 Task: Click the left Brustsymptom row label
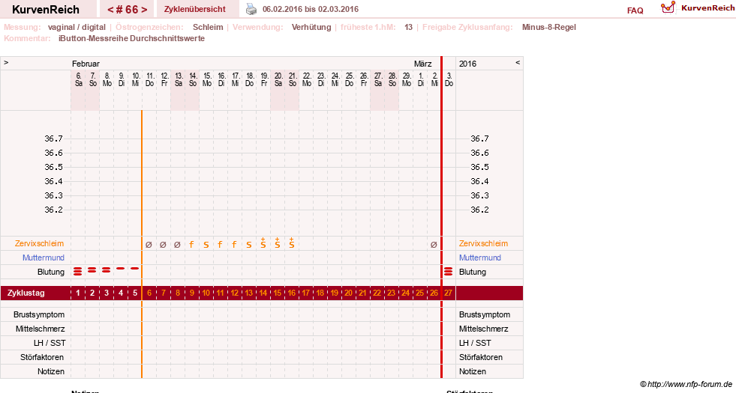(39, 315)
